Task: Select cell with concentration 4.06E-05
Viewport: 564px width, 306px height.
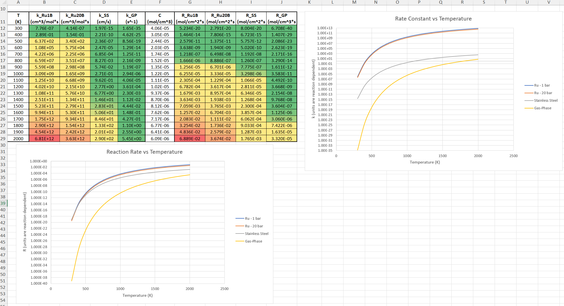Action: [160, 28]
